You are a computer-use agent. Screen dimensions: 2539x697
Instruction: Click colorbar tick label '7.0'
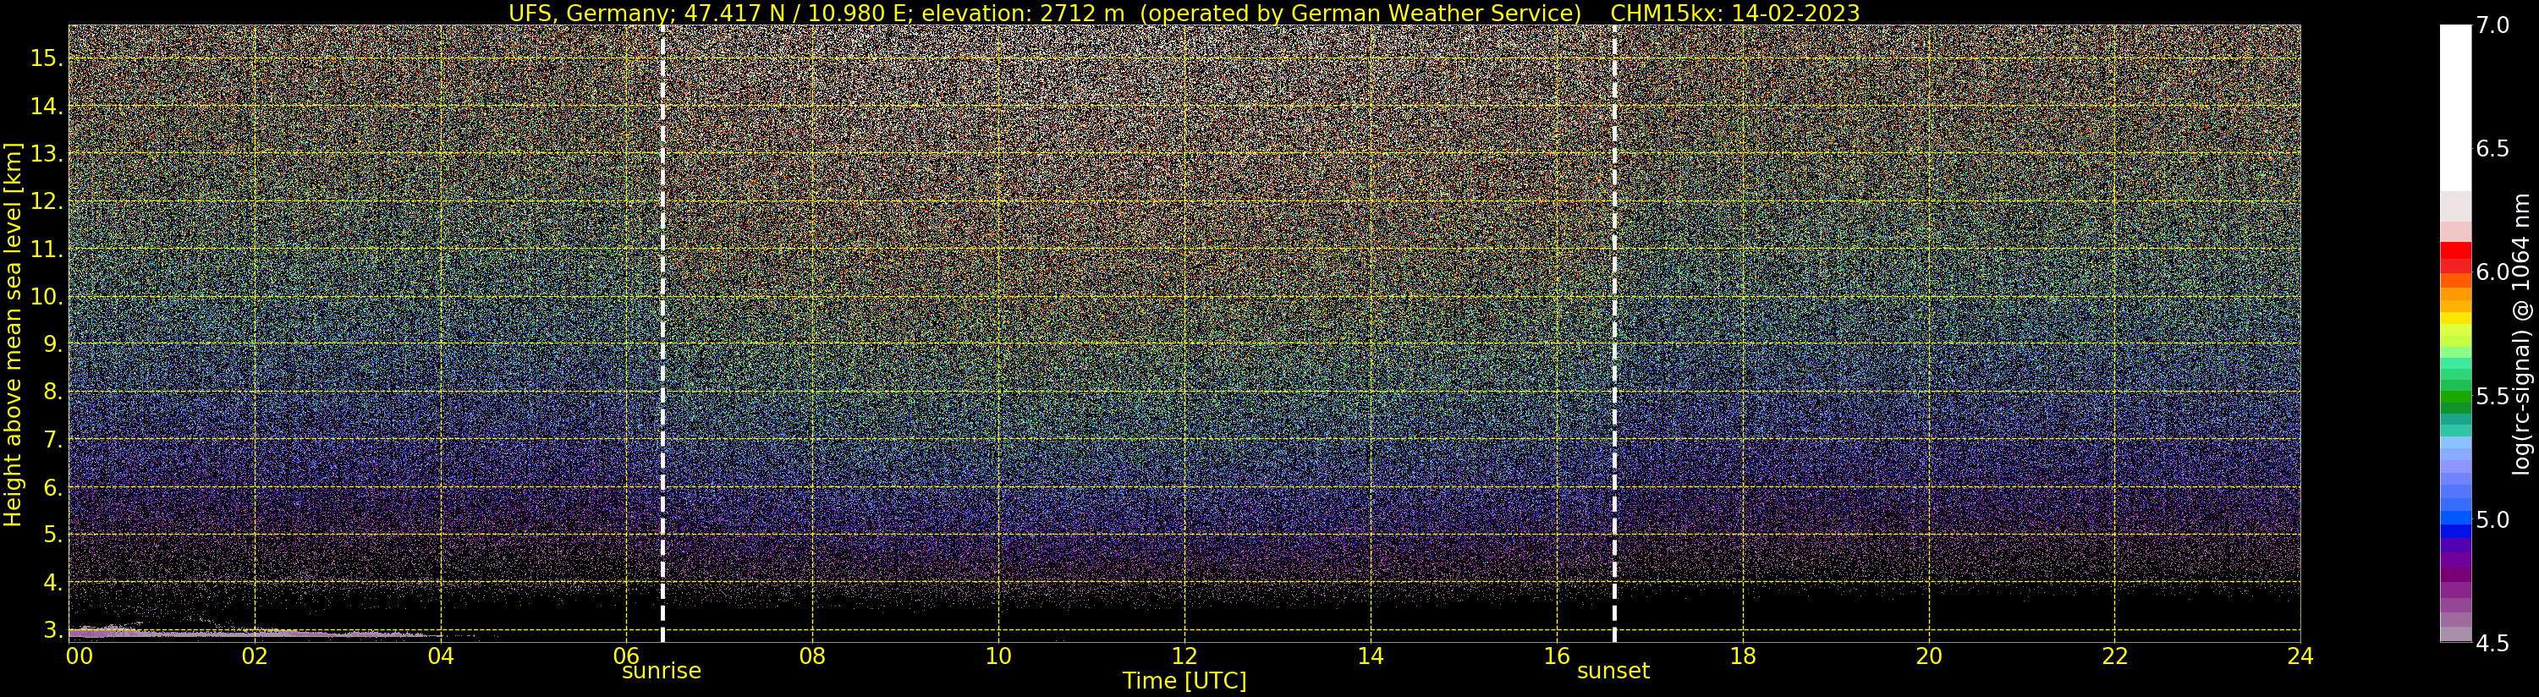pyautogui.click(x=2492, y=25)
